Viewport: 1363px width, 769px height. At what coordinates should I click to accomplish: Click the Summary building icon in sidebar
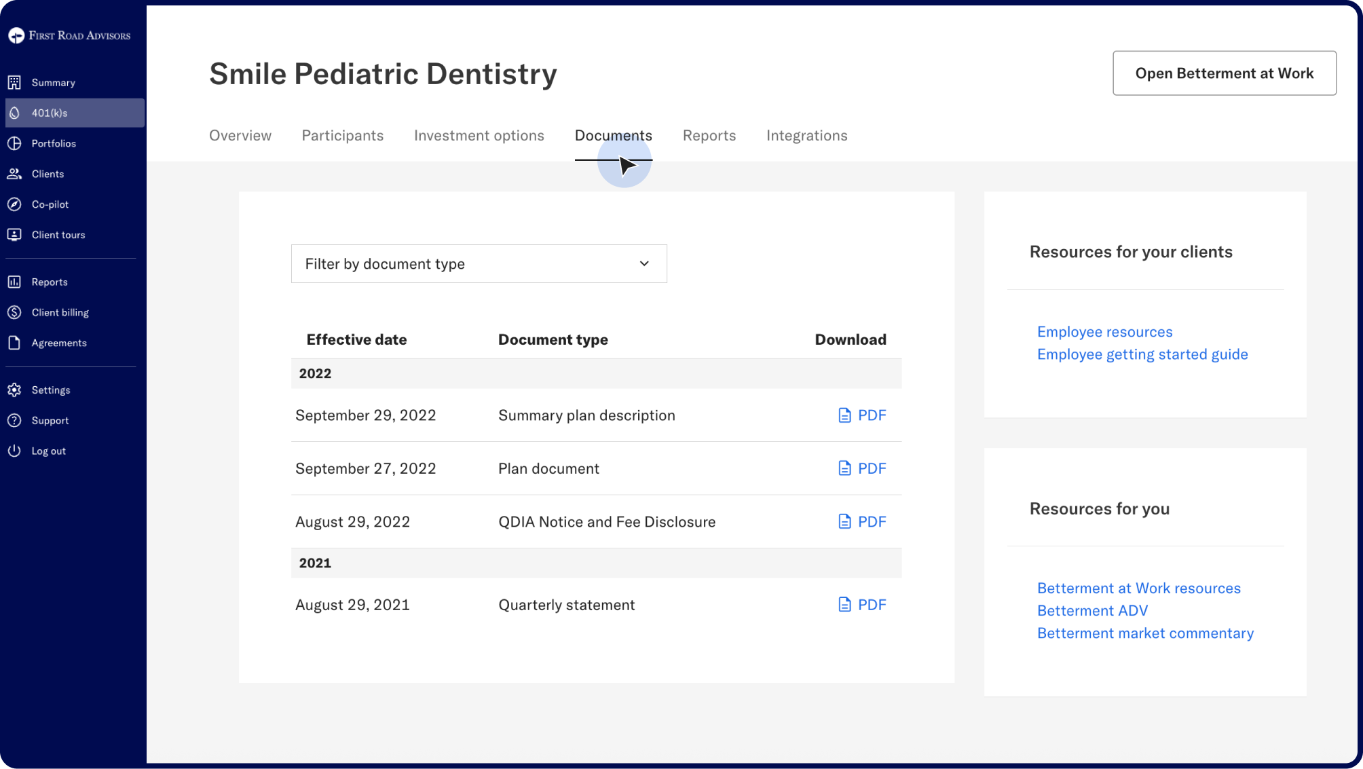coord(14,83)
